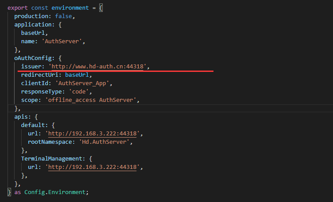Place cursor on the 'apis' key
This screenshot has width=333, height=202.
click(x=21, y=117)
